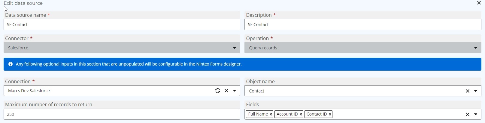
Task: Expand the Connection dropdown arrow
Action: [x=235, y=91]
